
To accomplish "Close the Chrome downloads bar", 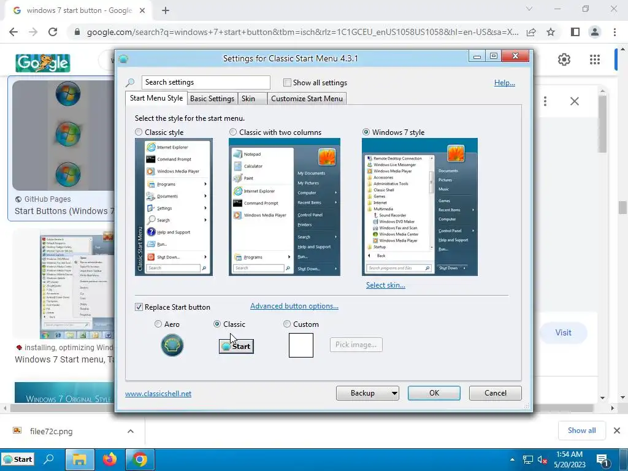I will 617,431.
